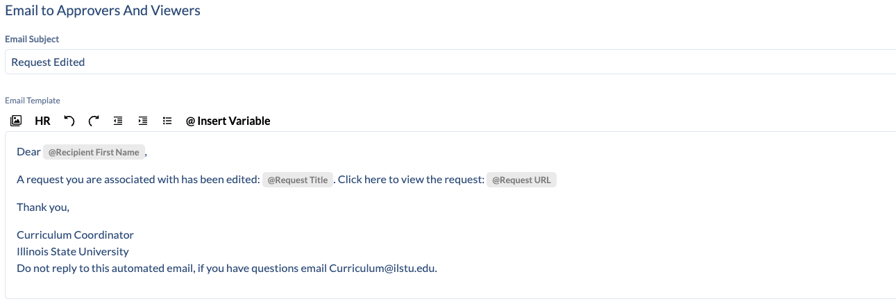
Task: Click the 'Dear' greeting text
Action: tap(28, 151)
